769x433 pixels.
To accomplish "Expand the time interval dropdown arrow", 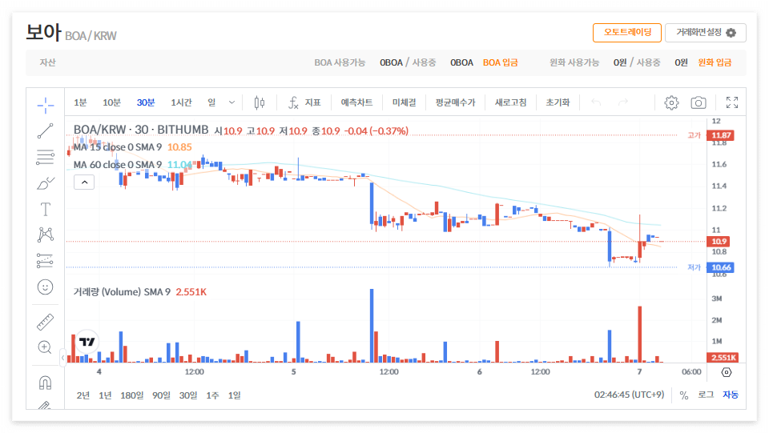I will click(232, 102).
